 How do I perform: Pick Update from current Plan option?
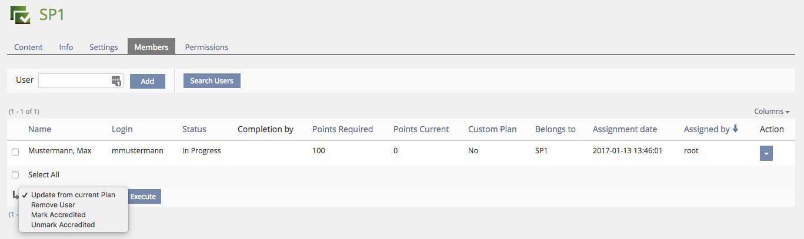point(73,195)
